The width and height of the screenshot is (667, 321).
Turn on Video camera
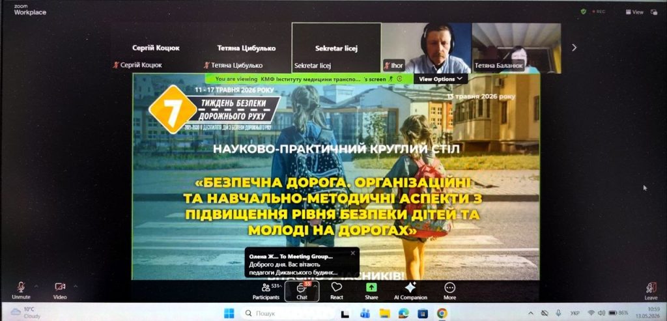[60, 291]
